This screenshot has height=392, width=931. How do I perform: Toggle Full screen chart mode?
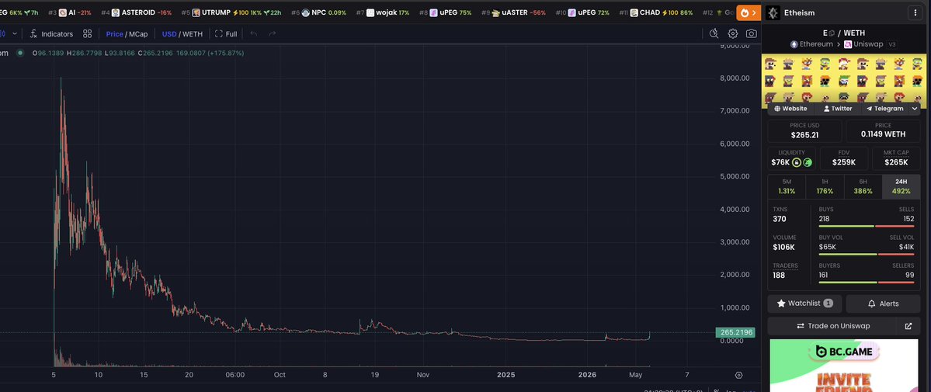pyautogui.click(x=226, y=34)
